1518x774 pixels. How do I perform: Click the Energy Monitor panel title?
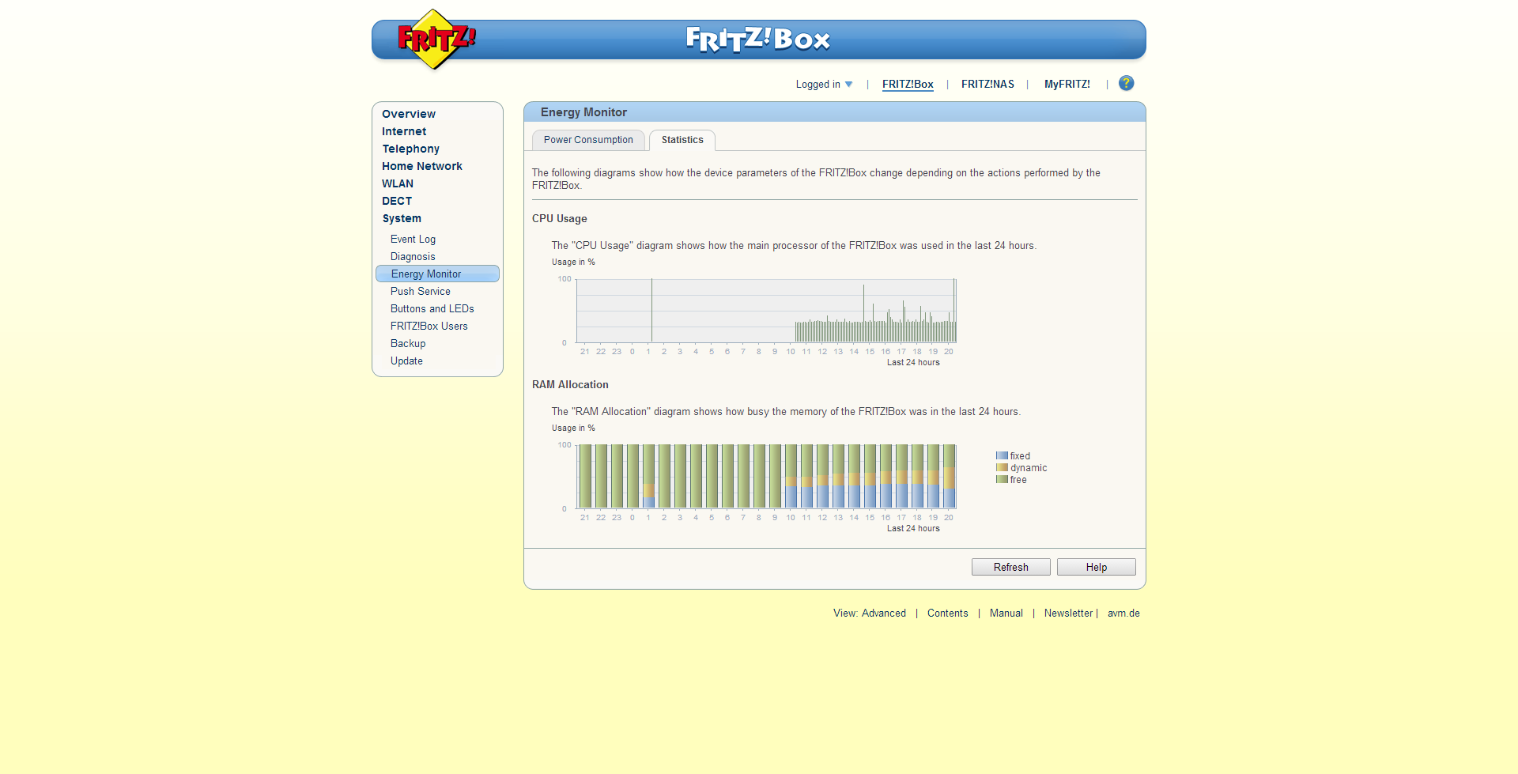(x=583, y=112)
